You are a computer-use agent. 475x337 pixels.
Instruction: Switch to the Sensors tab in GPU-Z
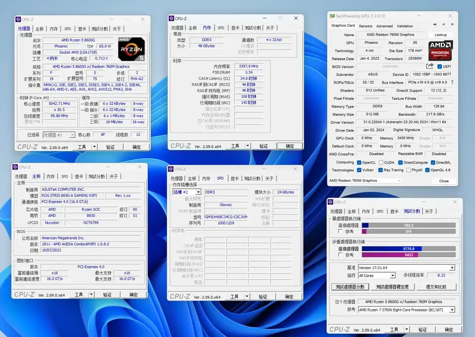pyautogui.click(x=365, y=26)
